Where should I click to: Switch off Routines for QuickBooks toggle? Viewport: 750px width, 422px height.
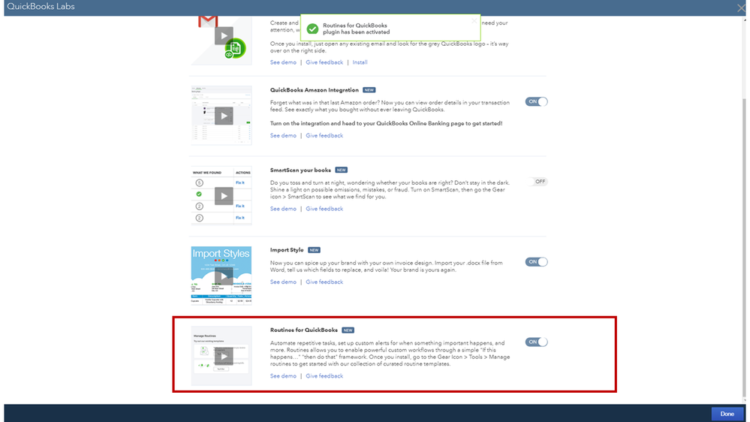pos(536,342)
